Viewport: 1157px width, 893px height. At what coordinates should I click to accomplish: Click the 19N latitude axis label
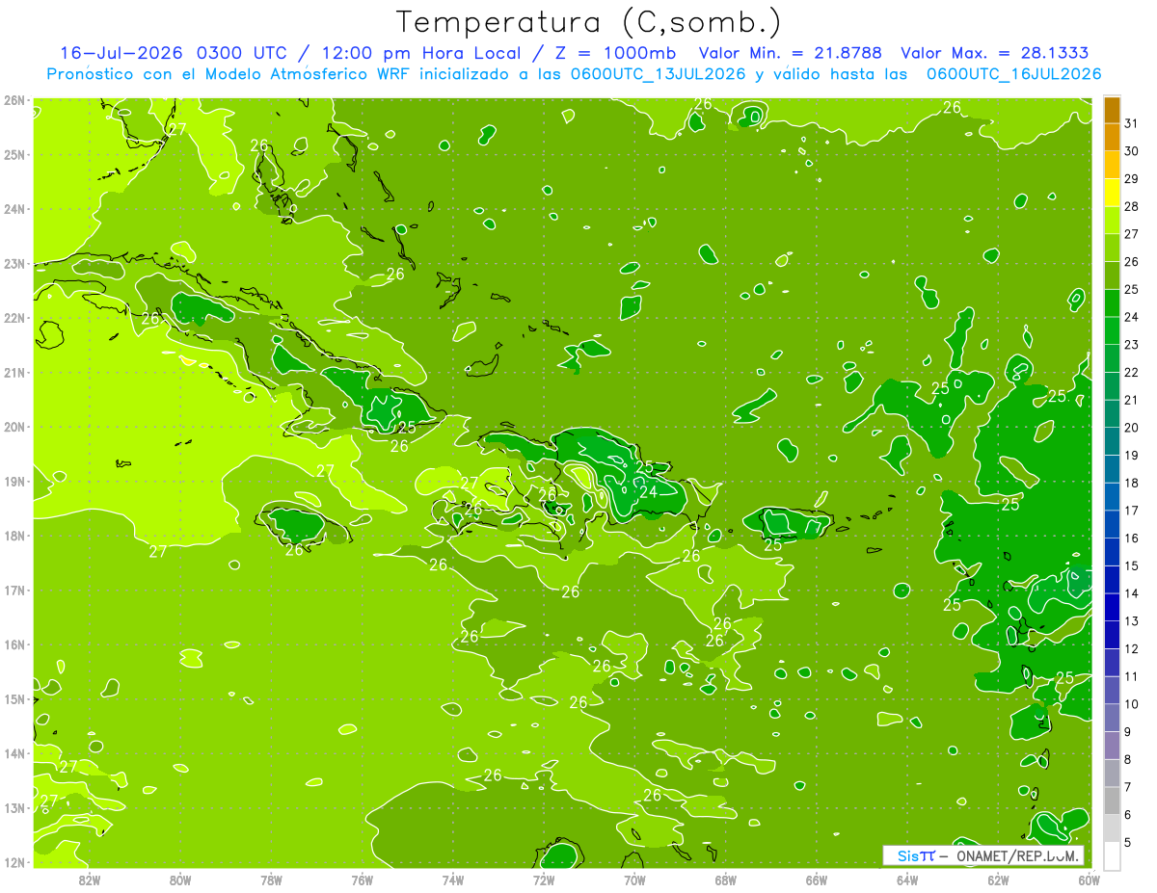13,481
